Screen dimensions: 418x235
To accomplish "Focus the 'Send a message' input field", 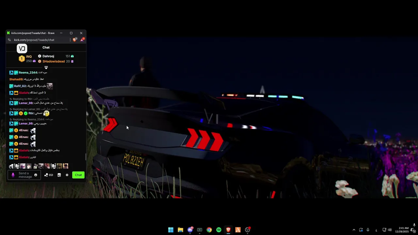I will 25,175.
